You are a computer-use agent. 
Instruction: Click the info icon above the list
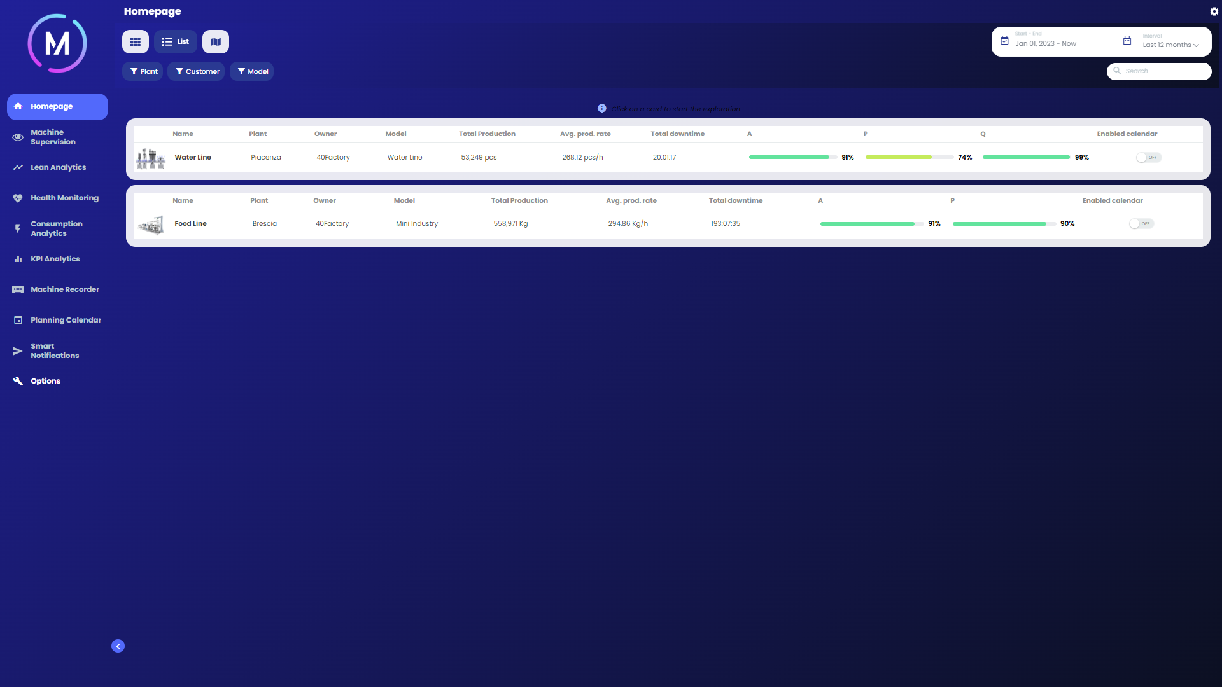click(601, 109)
